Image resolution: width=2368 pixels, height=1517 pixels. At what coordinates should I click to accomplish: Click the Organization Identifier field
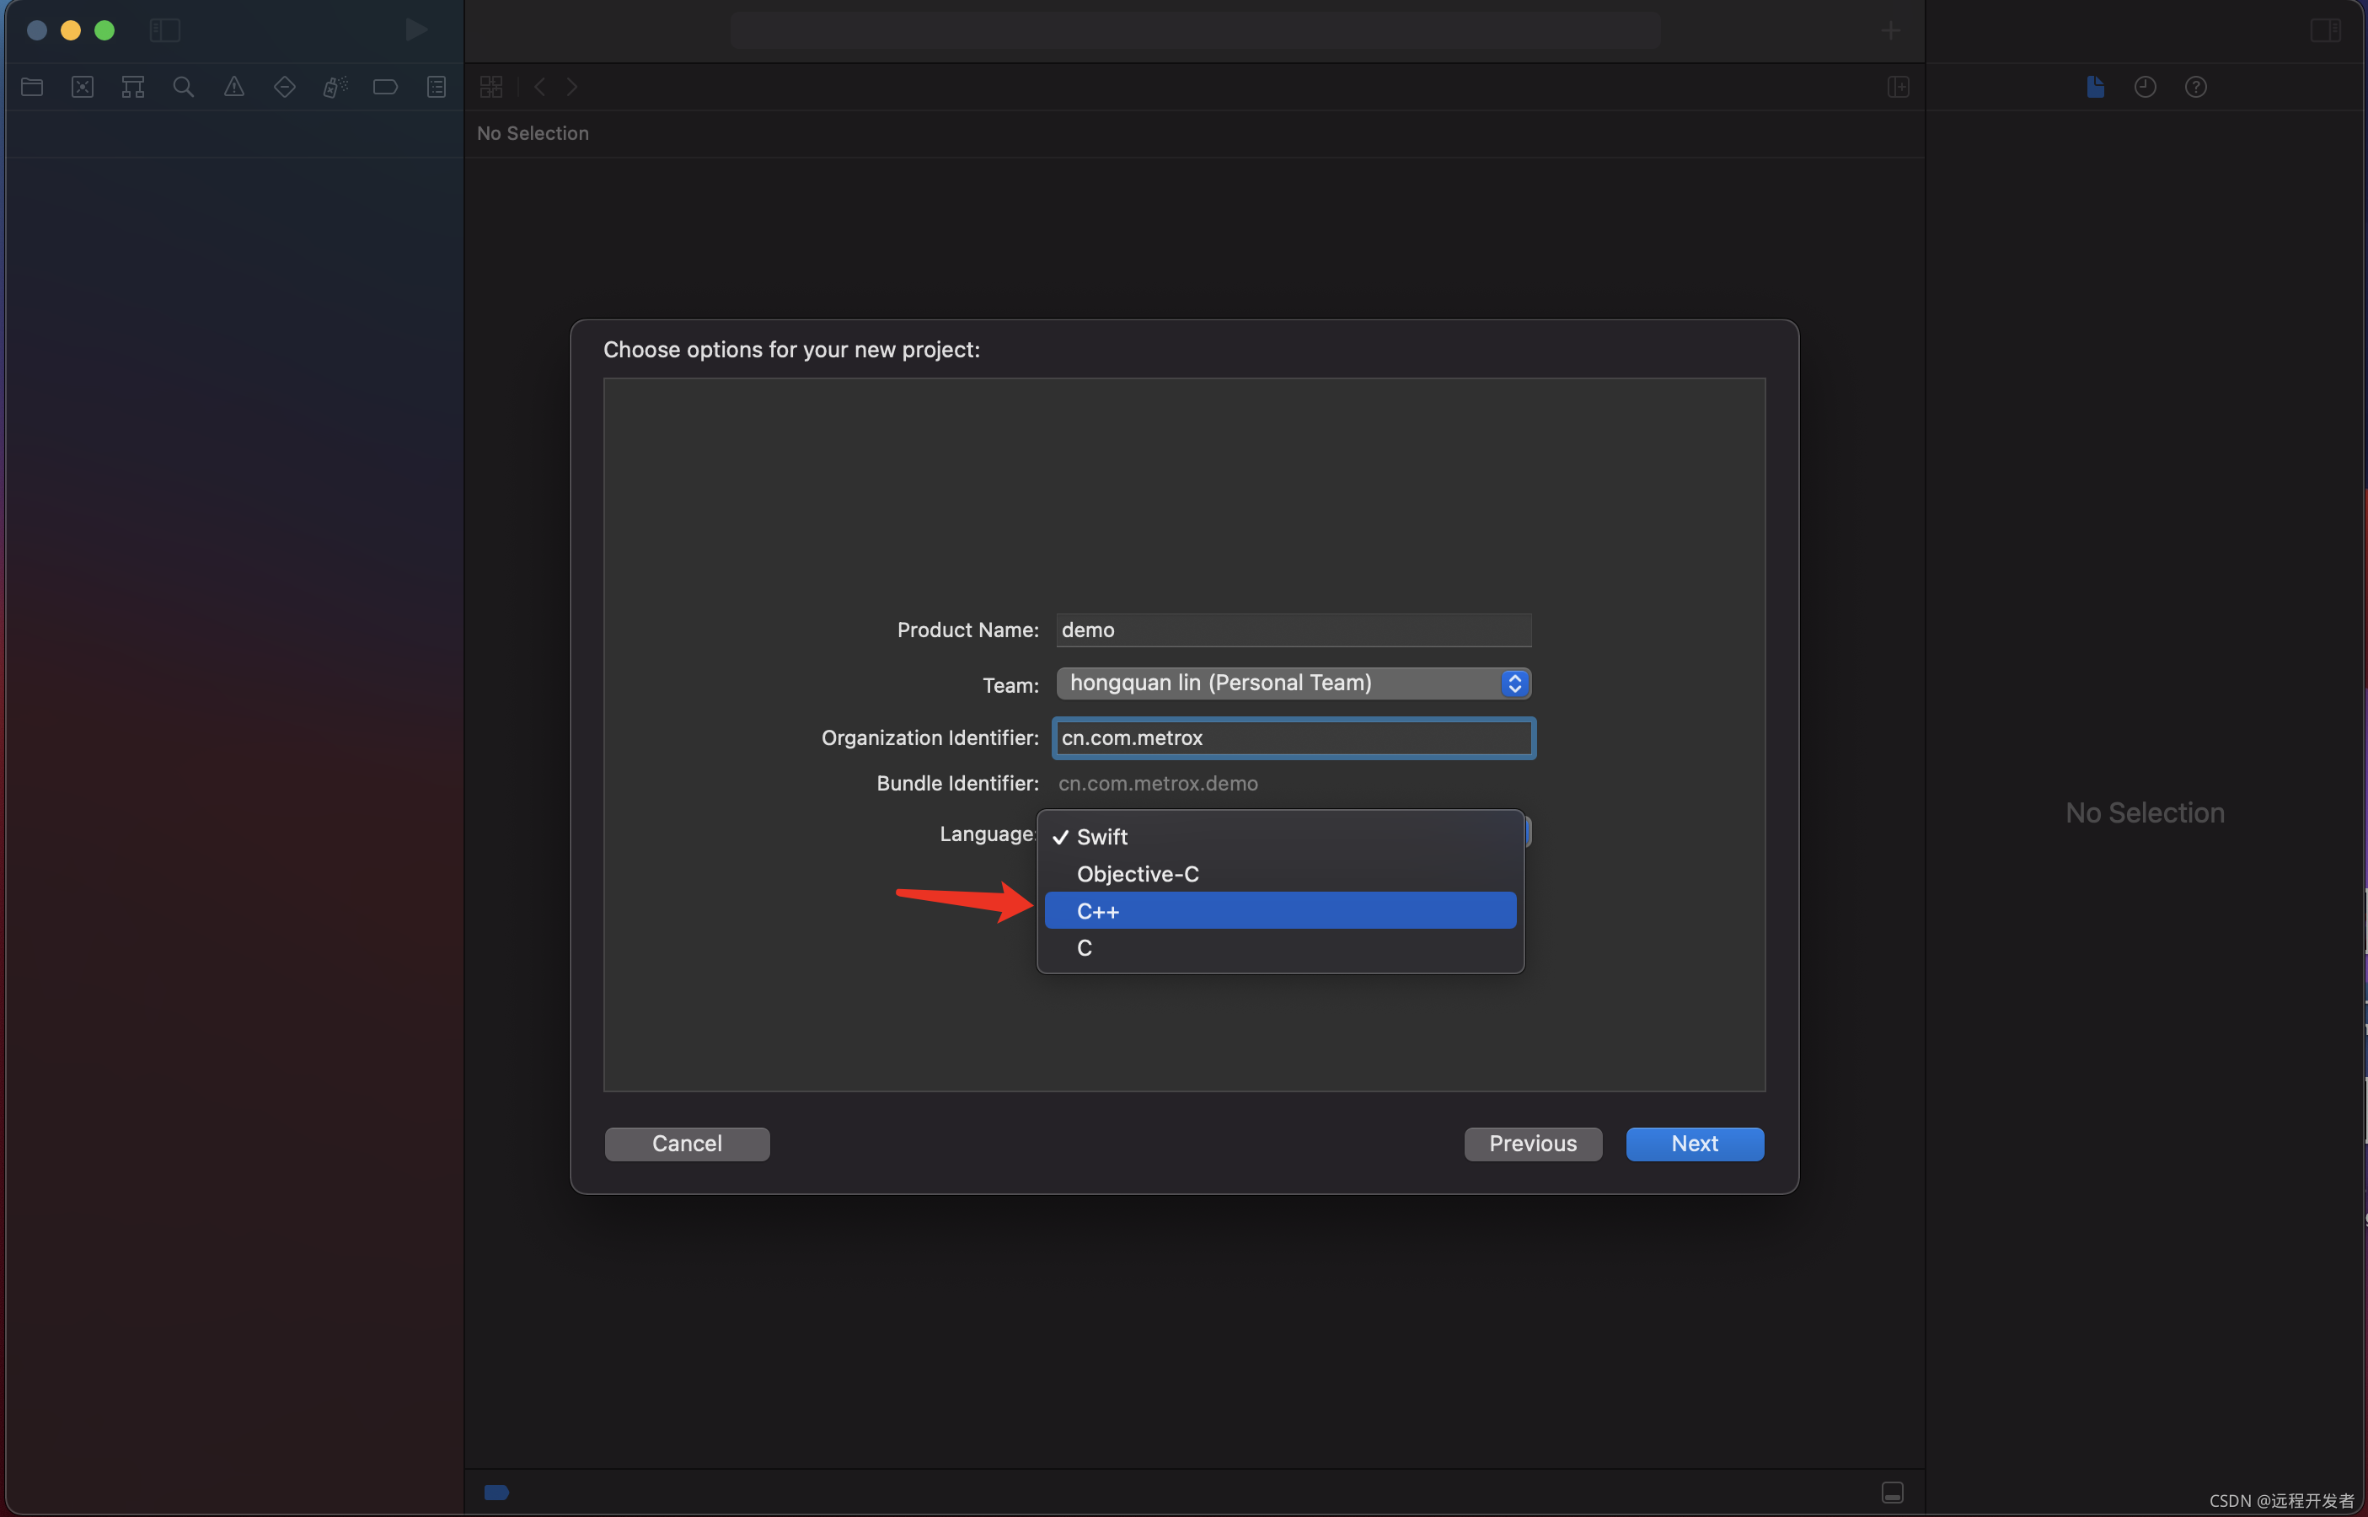(1294, 737)
